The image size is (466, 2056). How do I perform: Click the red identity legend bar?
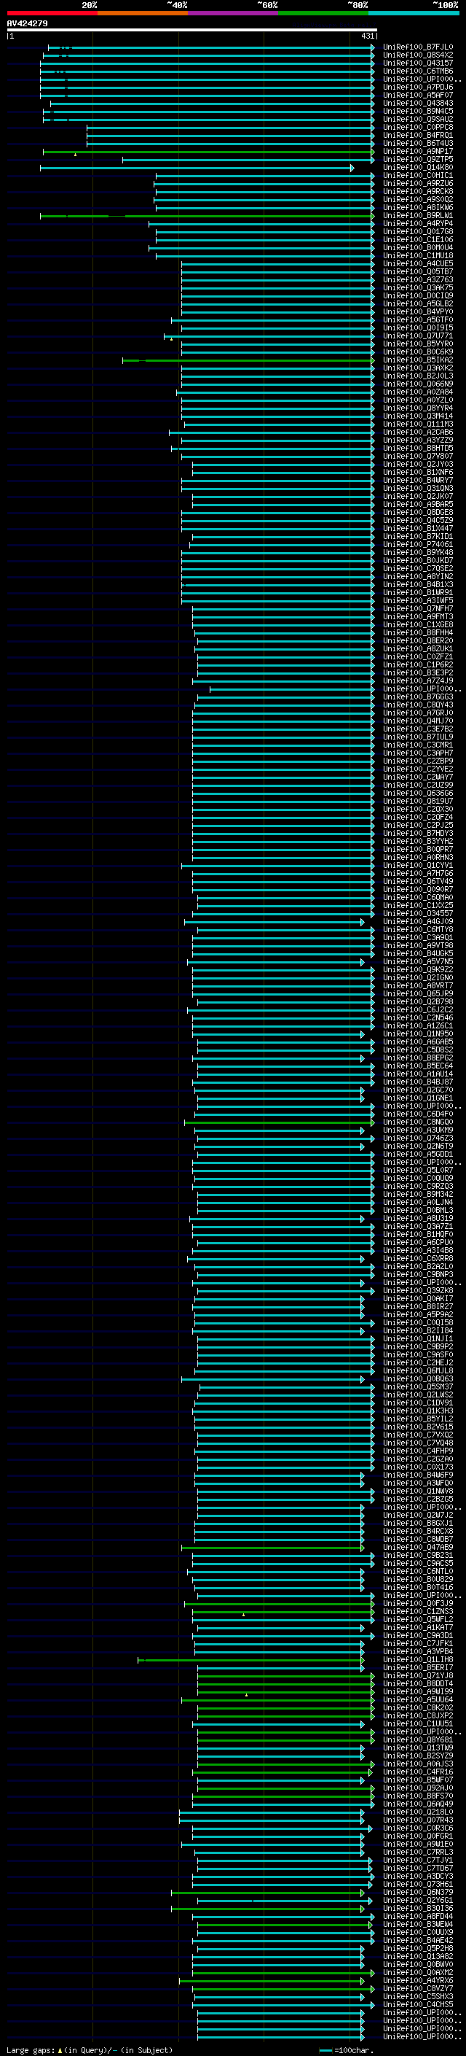pos(52,13)
